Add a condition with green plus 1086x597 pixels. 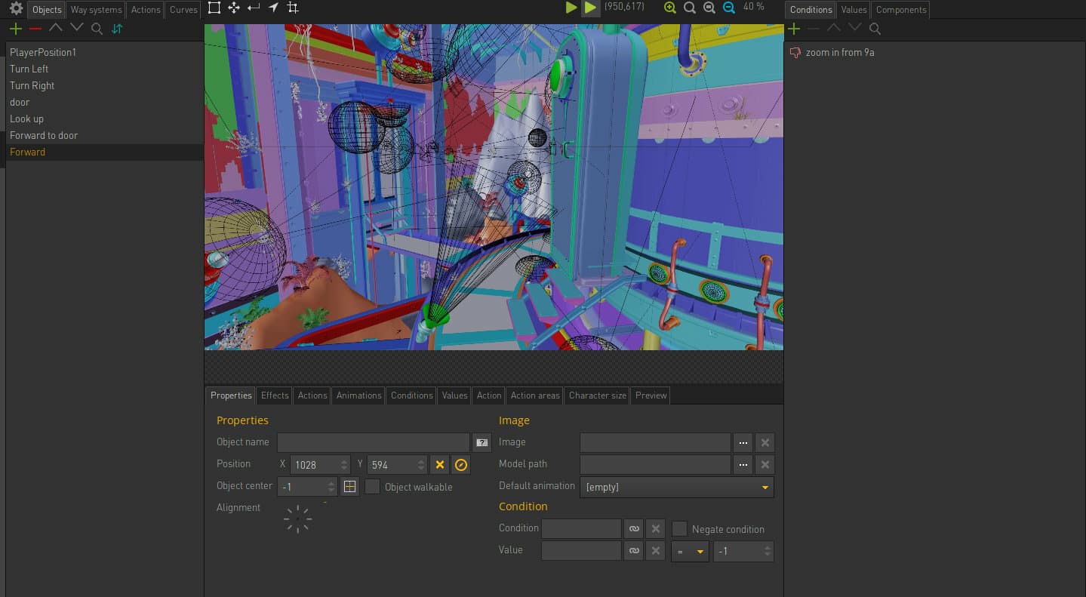pos(794,29)
